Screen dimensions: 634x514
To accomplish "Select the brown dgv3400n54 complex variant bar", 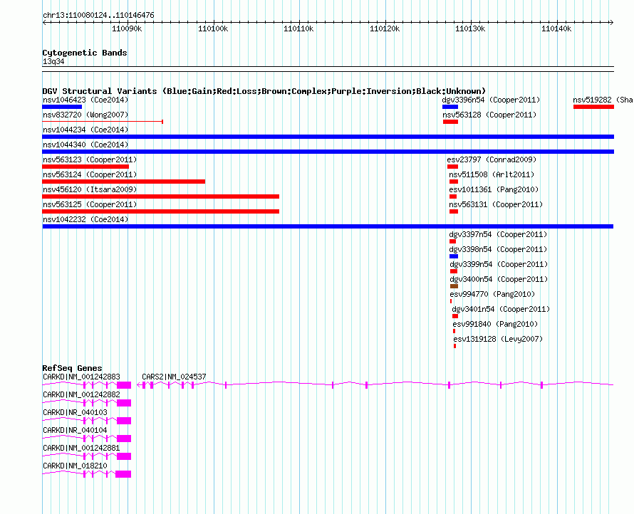I will (x=454, y=286).
